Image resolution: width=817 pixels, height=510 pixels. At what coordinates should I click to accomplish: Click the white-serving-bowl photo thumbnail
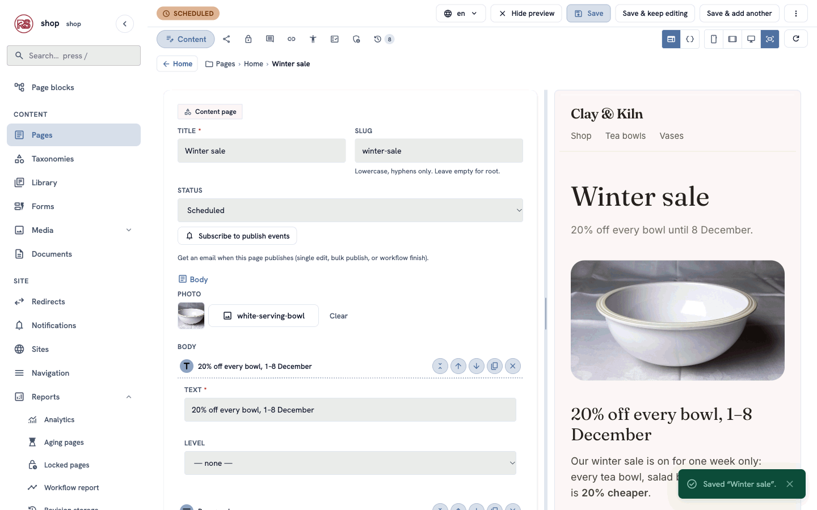click(191, 316)
